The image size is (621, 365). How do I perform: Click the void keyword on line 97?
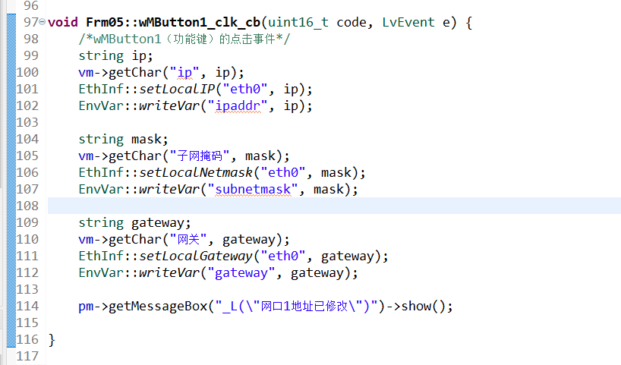pyautogui.click(x=62, y=22)
